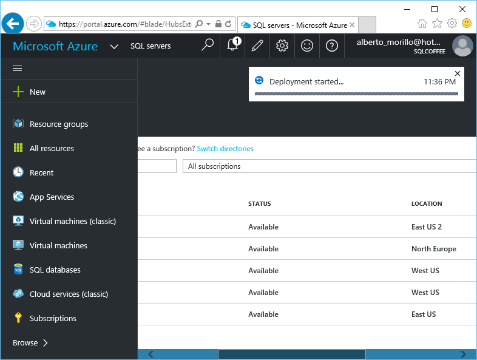Click the horizontal scrollbar left arrow

(x=151, y=354)
